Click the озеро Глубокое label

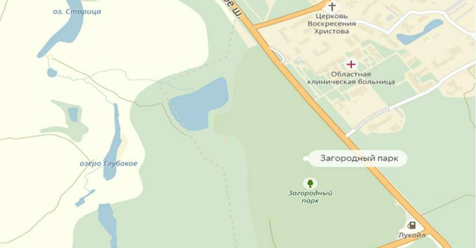tap(108, 164)
